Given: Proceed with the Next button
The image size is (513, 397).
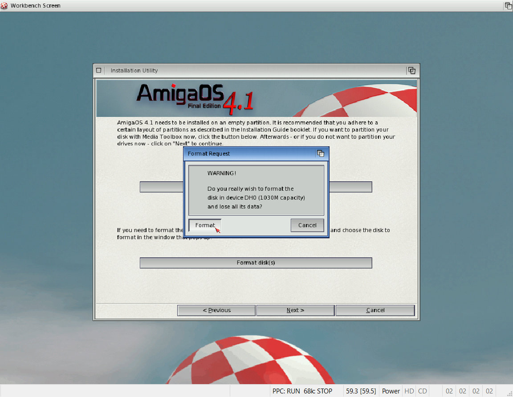Looking at the screenshot, I should [x=295, y=310].
